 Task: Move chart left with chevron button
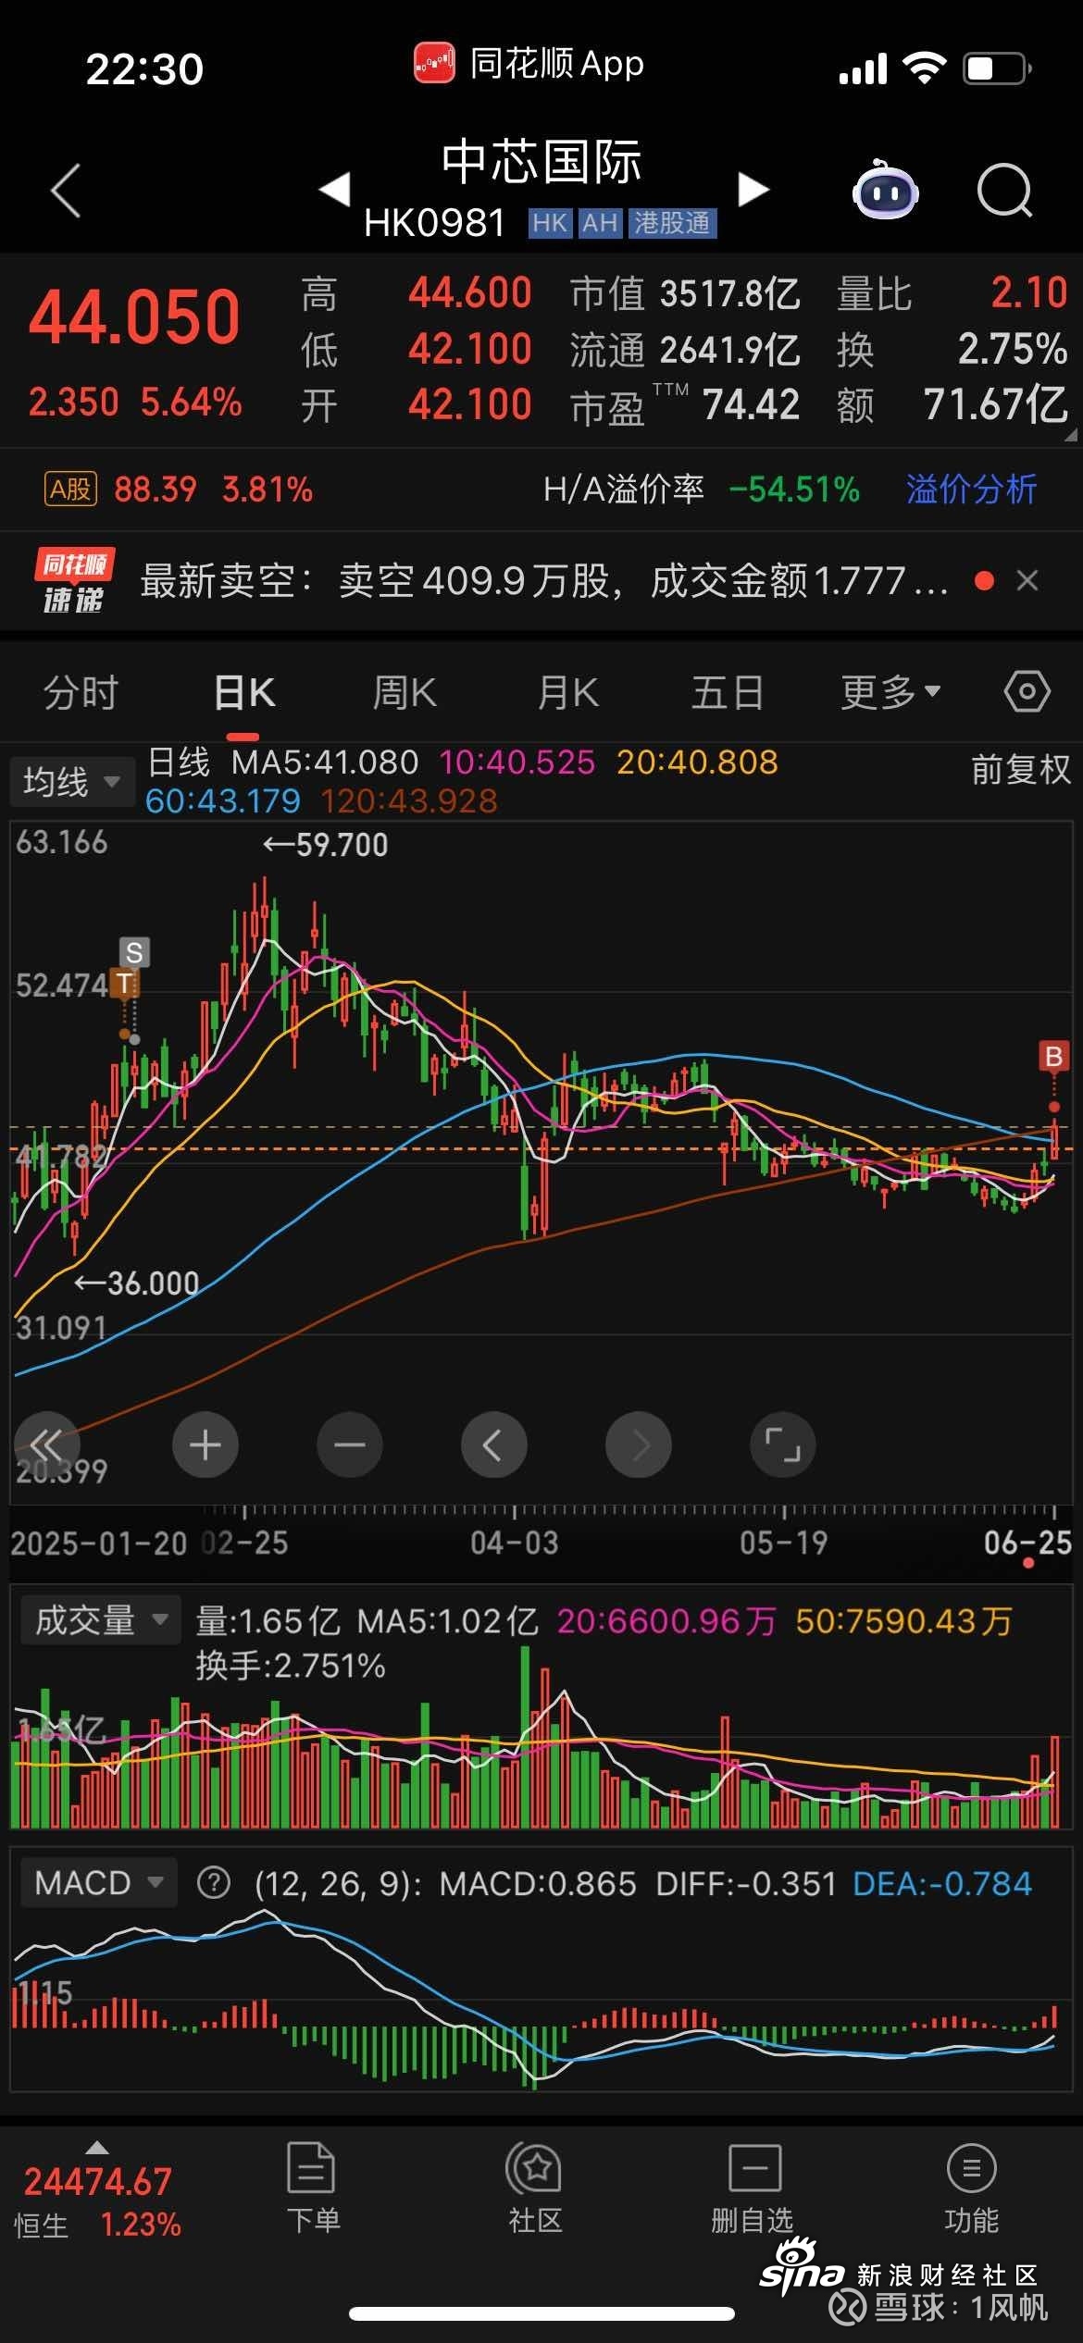click(493, 1444)
